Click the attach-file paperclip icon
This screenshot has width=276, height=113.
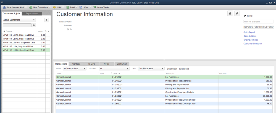(x=230, y=14)
